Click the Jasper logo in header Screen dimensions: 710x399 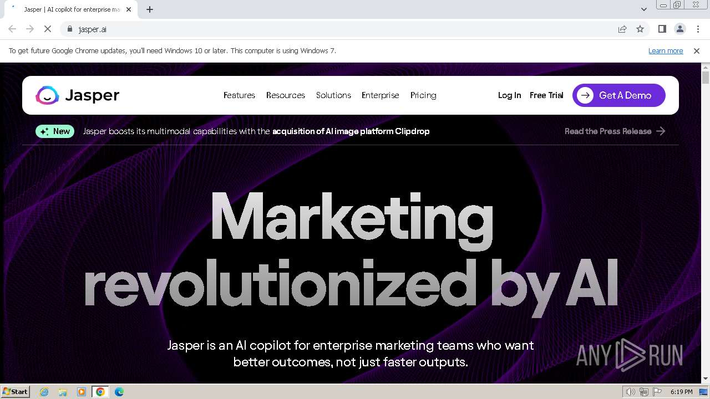78,95
